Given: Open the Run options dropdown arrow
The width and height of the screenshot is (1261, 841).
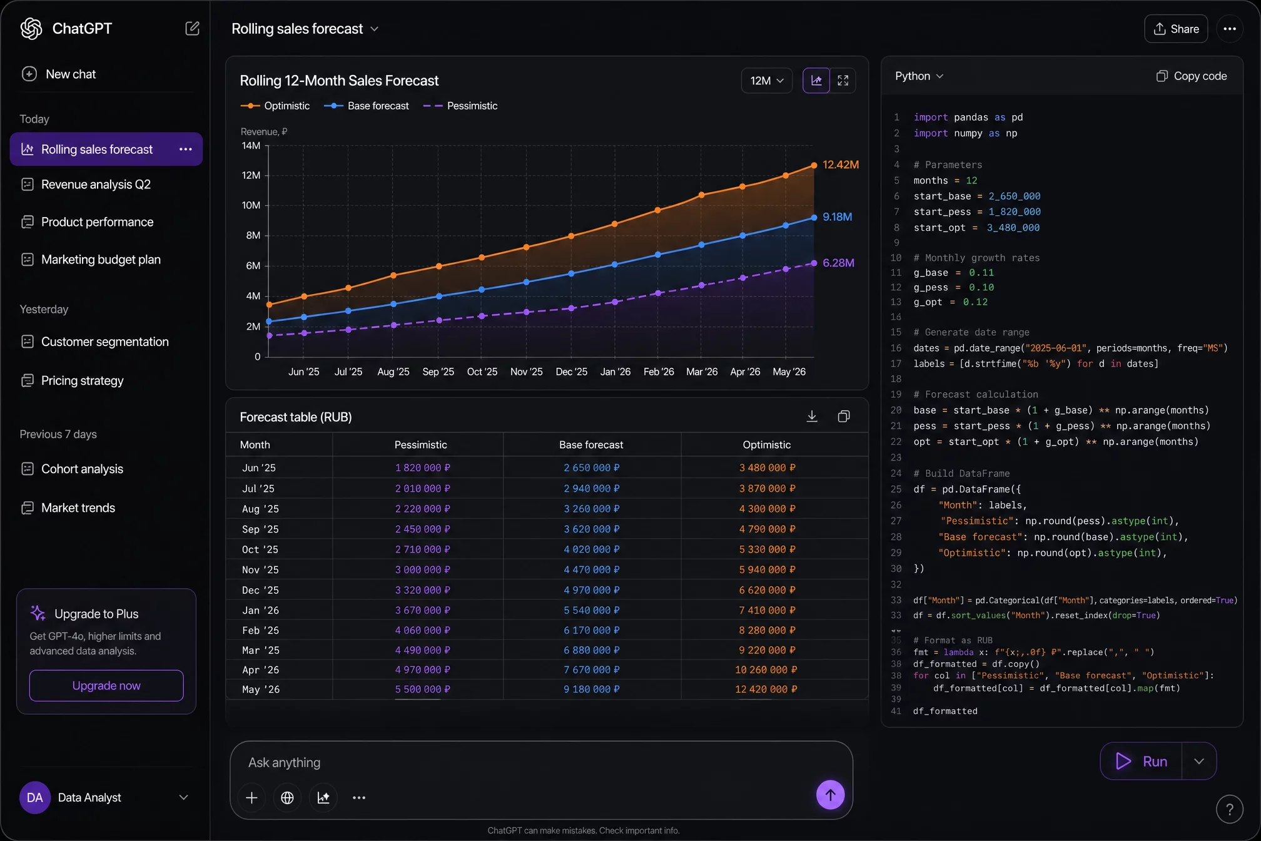Looking at the screenshot, I should [x=1199, y=761].
